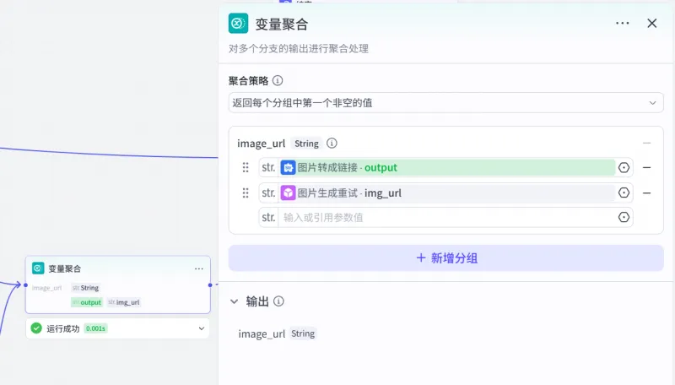Click the 变量聚合 panel header icon
Screen dimensions: 675x385
point(239,24)
